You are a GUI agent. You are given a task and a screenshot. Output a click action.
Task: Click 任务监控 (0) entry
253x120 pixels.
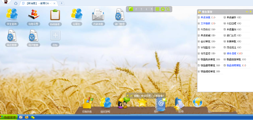pyautogui.click(x=208, y=53)
